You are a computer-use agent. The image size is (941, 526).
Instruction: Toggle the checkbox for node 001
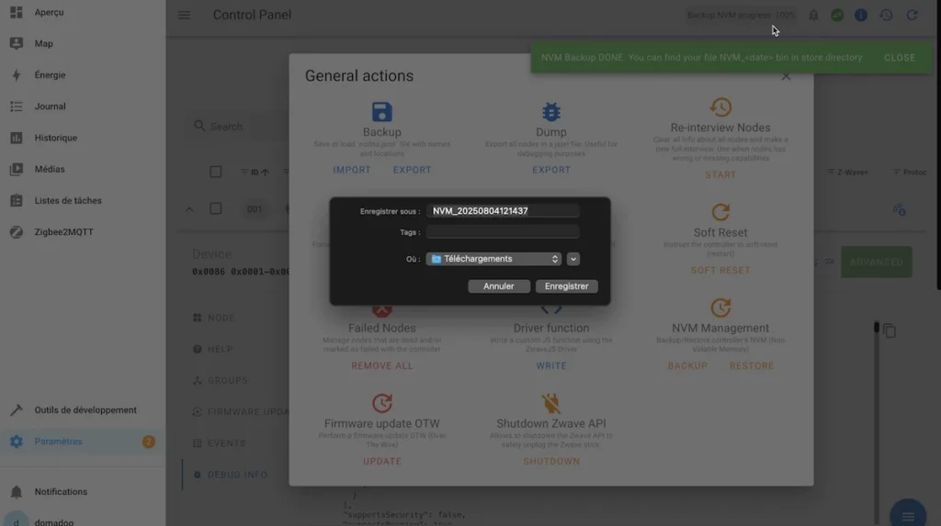[x=215, y=208]
